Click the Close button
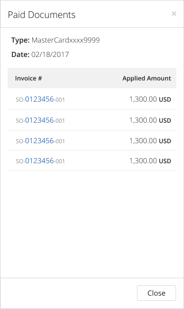This screenshot has height=309, width=184. pyautogui.click(x=156, y=293)
